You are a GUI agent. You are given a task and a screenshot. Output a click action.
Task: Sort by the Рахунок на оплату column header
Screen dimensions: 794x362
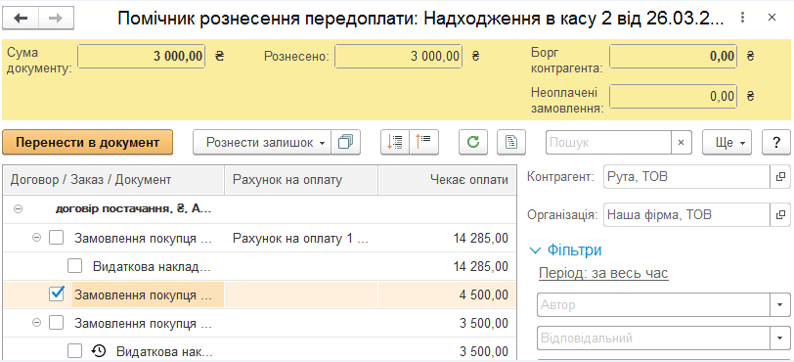coord(301,179)
